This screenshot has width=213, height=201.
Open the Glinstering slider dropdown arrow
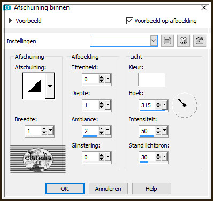(108, 157)
